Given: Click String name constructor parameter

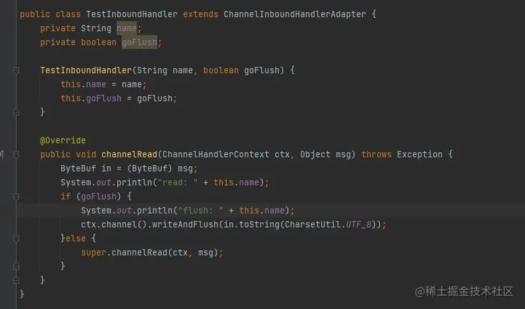Looking at the screenshot, I should [165, 71].
